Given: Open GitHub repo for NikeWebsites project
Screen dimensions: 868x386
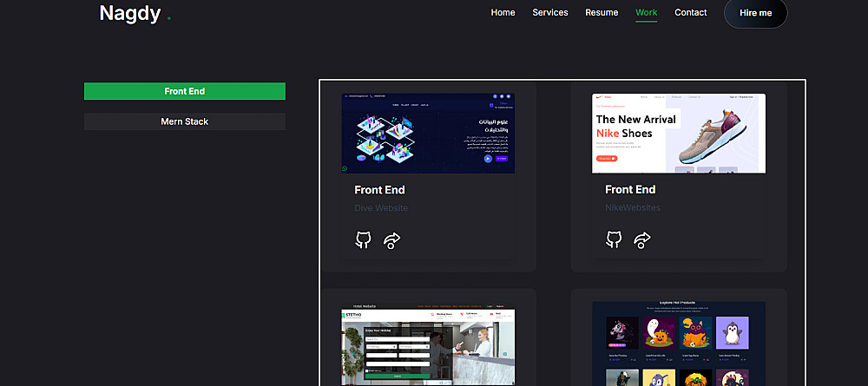Looking at the screenshot, I should (614, 239).
